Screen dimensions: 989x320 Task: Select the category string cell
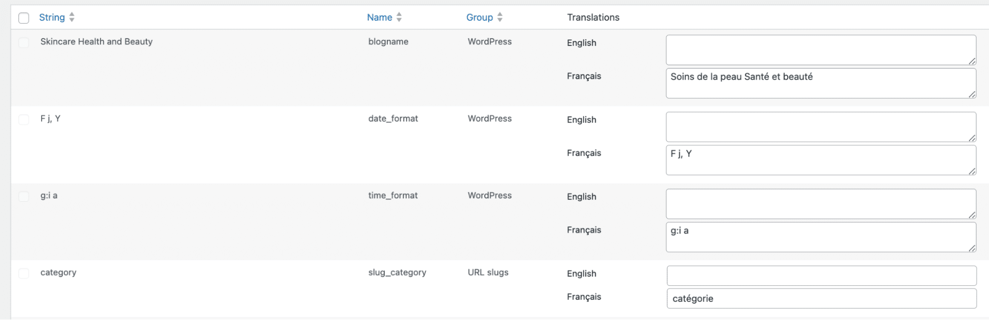coord(58,273)
